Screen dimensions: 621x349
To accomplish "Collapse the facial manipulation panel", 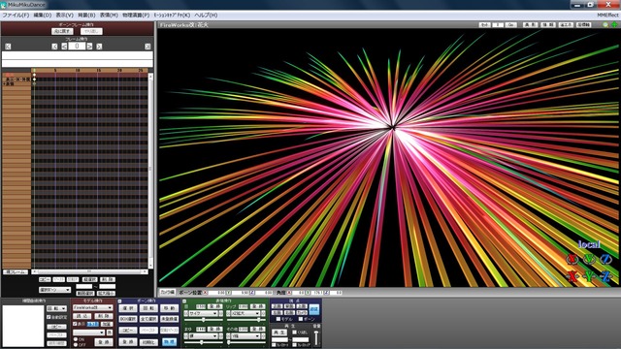I will click(x=184, y=301).
